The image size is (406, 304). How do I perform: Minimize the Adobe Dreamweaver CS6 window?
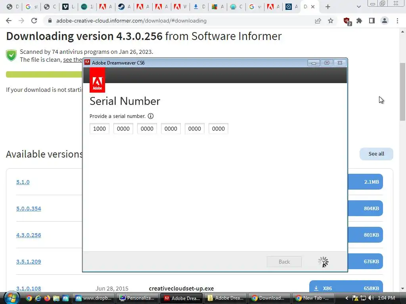click(314, 63)
